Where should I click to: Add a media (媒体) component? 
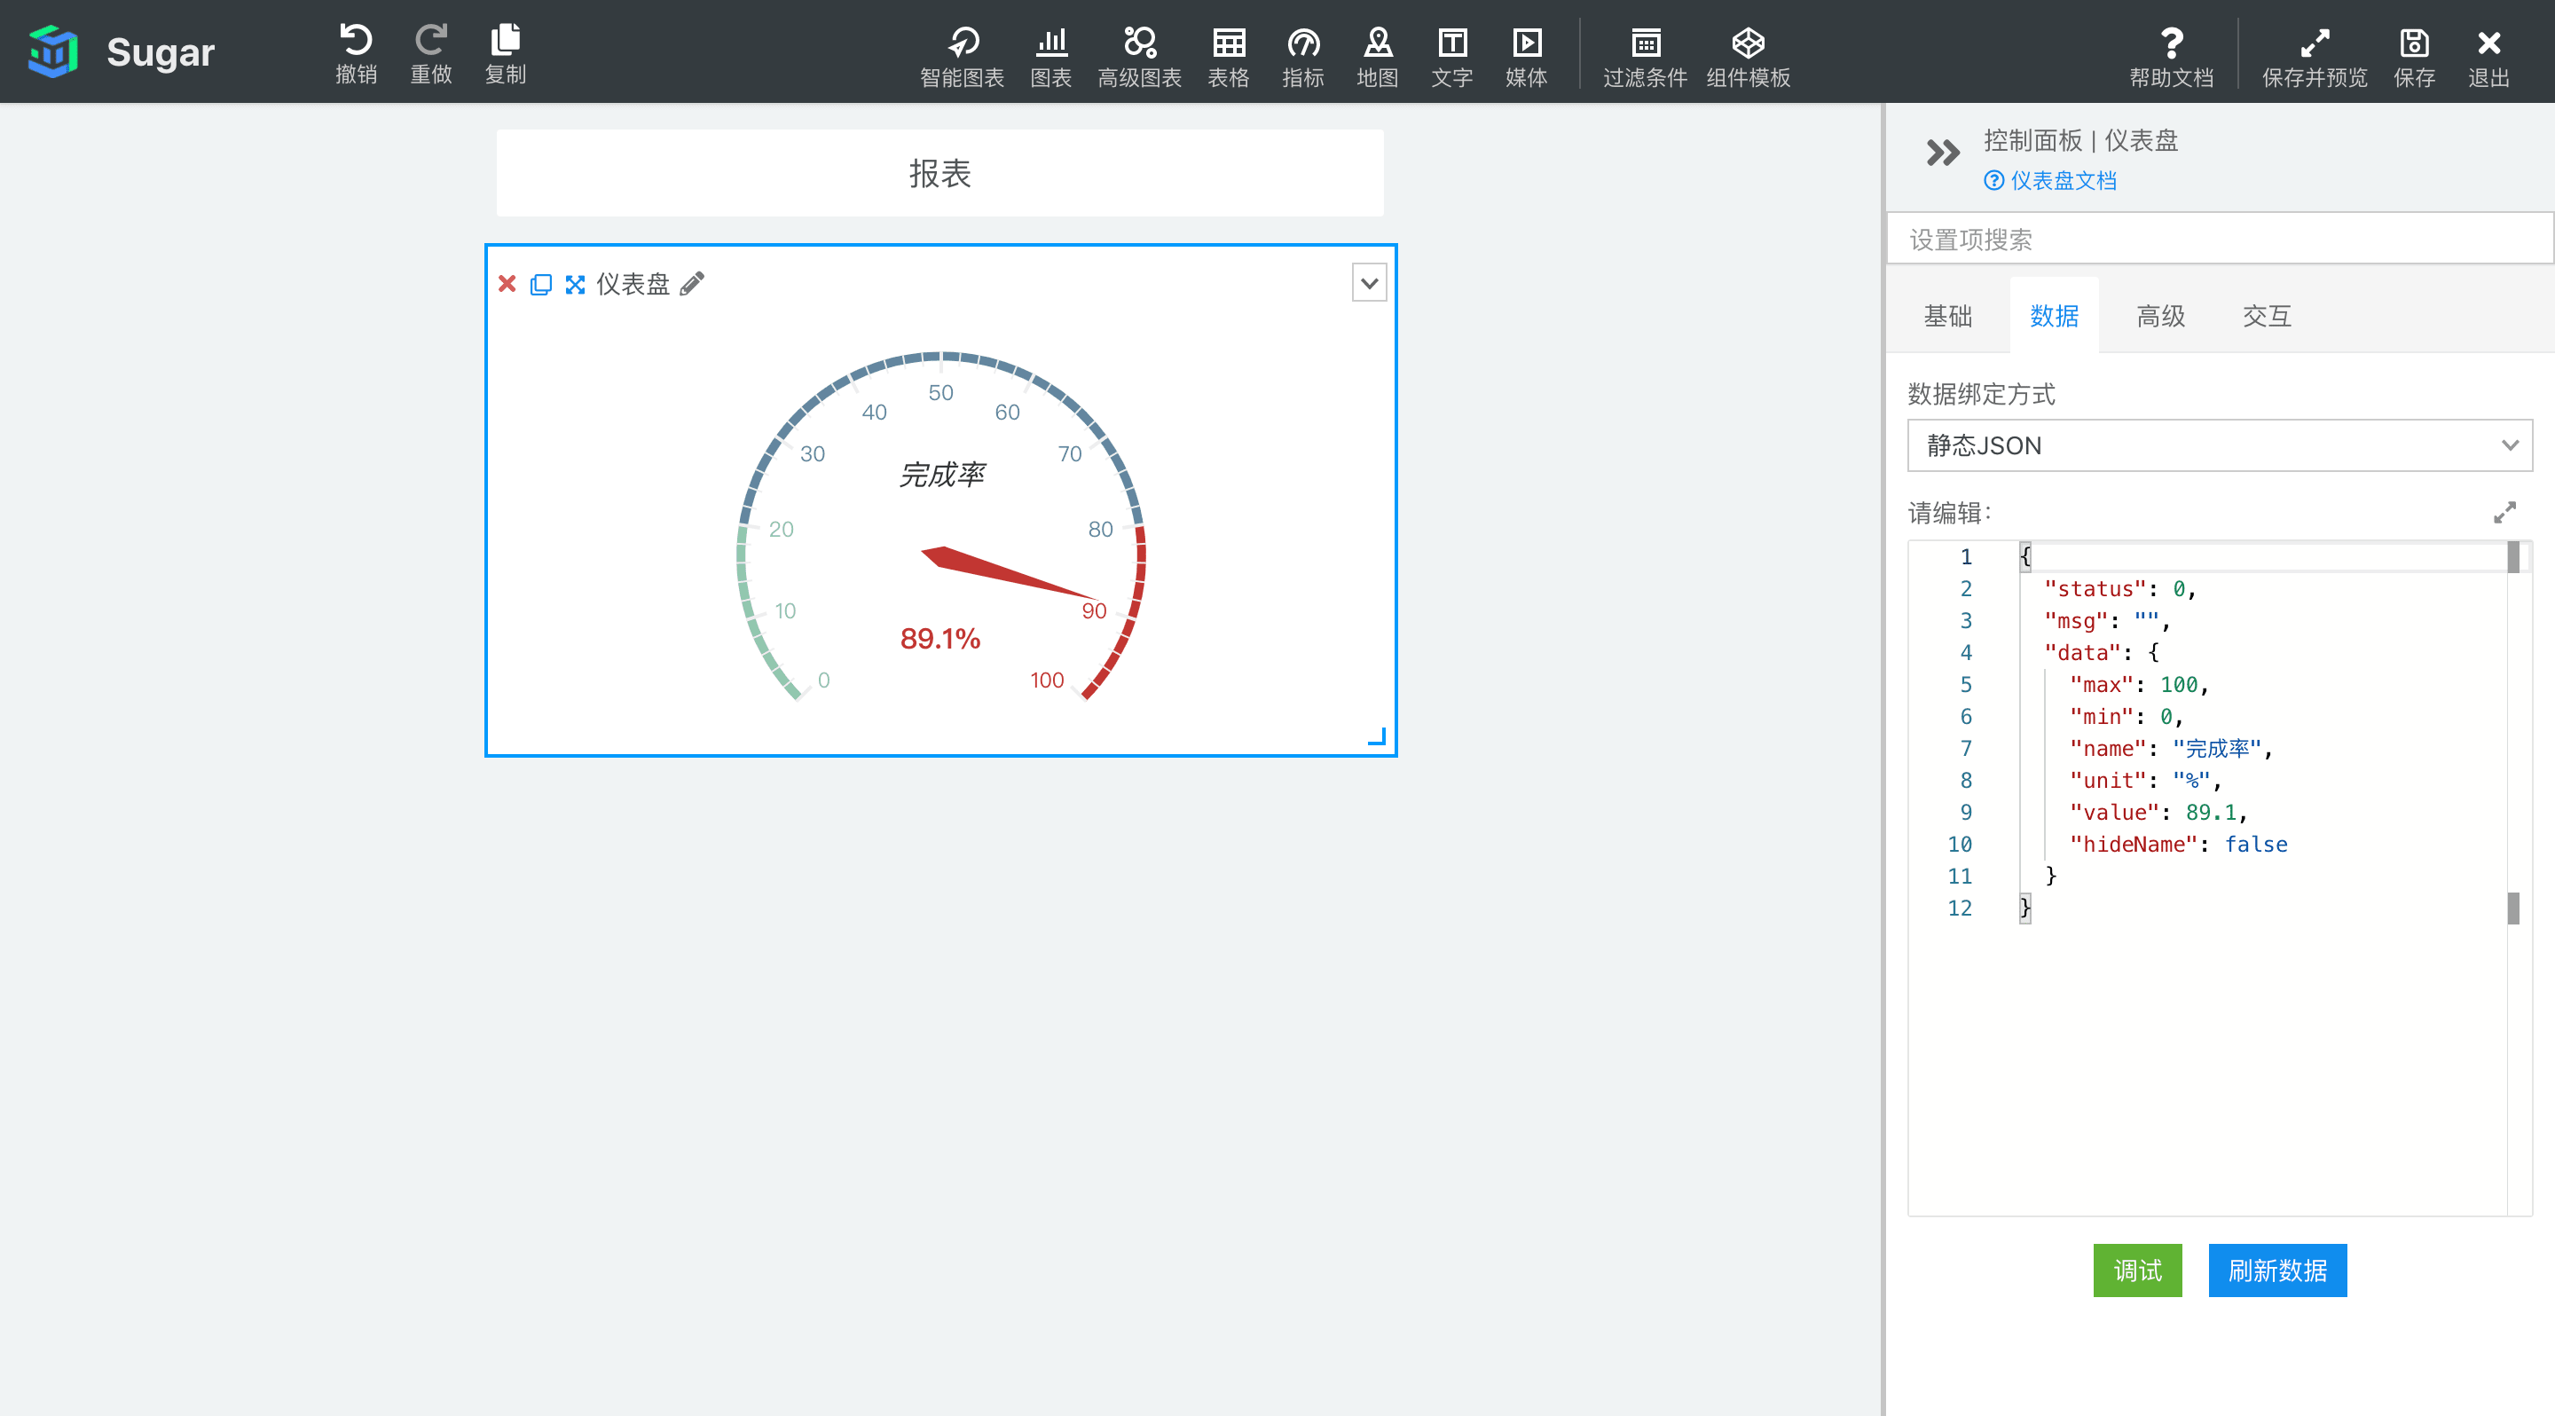point(1526,43)
